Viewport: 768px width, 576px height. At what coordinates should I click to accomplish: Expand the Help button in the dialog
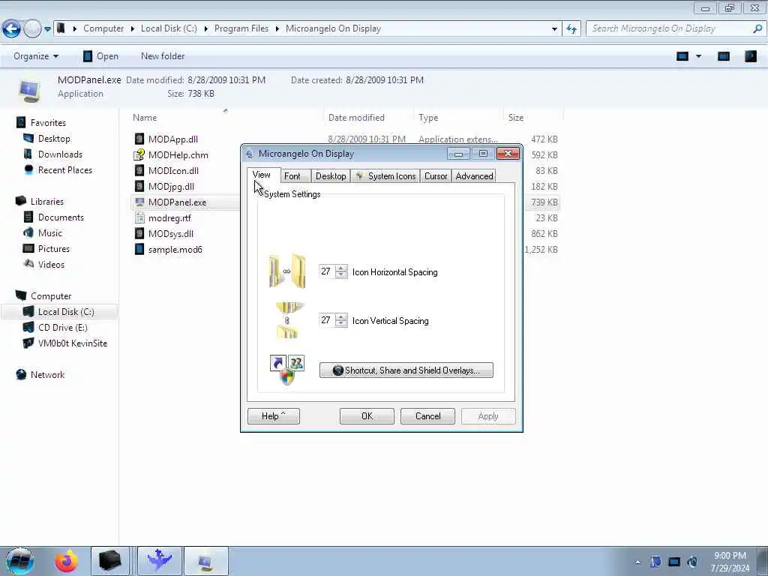[273, 415]
